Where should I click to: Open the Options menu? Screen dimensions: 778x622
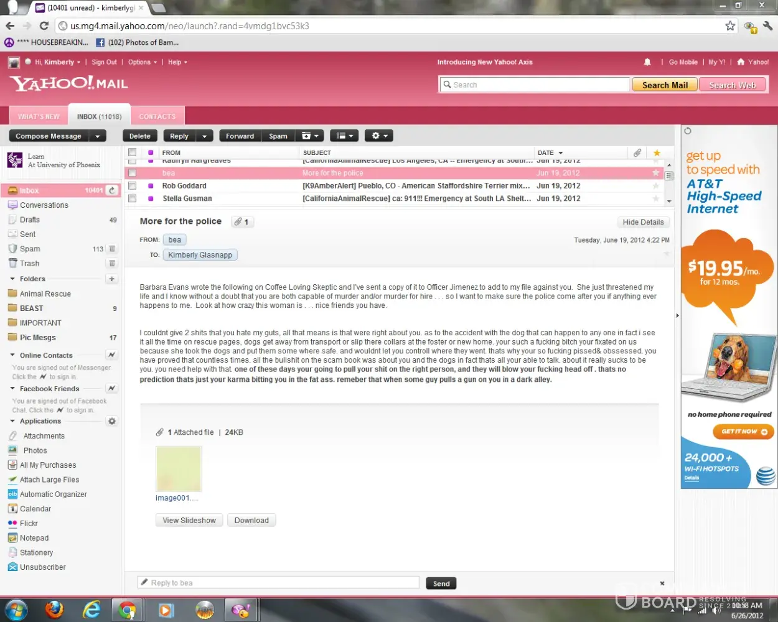click(143, 62)
